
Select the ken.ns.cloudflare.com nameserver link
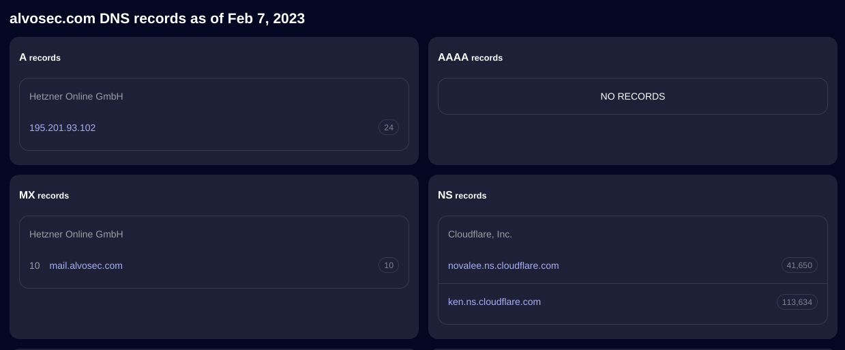click(494, 302)
